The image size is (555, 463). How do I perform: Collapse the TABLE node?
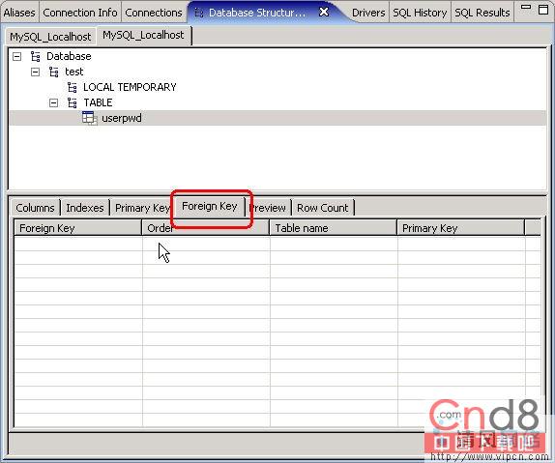(x=53, y=103)
